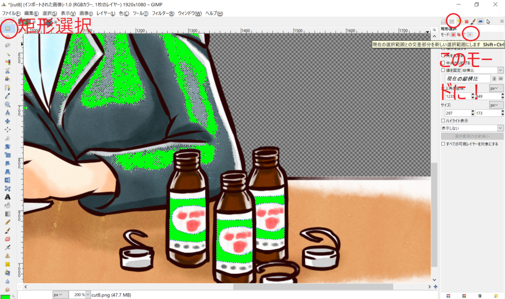The width and height of the screenshot is (505, 299).
Task: Click horizontal canvas scrollbar
Action: (x=313, y=287)
